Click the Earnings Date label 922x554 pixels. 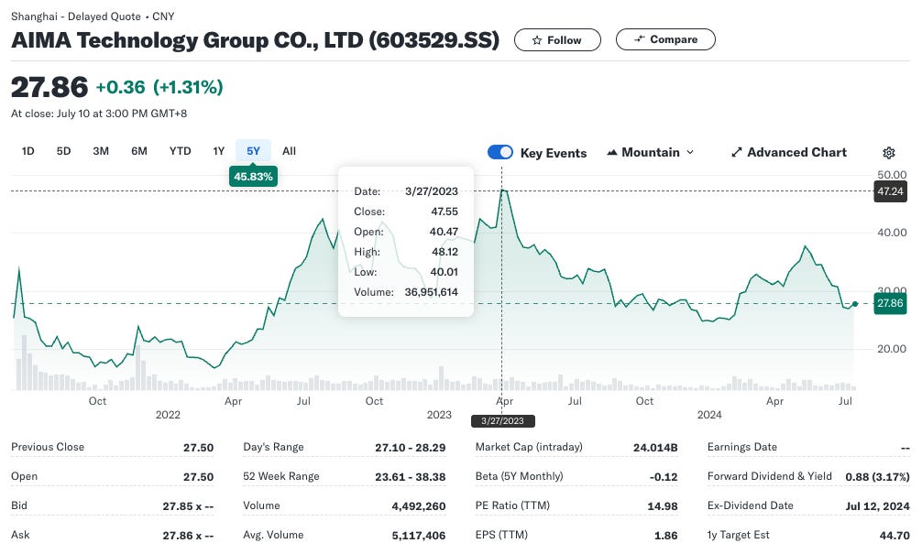coord(742,447)
